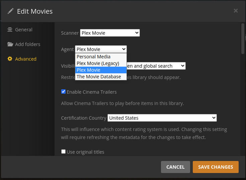Switch to the General tab
246x180 pixels.
coord(23,30)
